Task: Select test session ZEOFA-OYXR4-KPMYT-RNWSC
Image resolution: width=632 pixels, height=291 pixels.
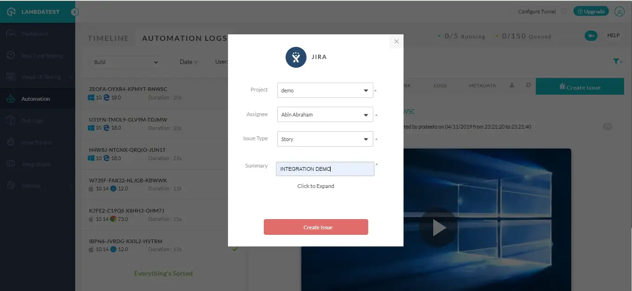Action: coord(128,89)
